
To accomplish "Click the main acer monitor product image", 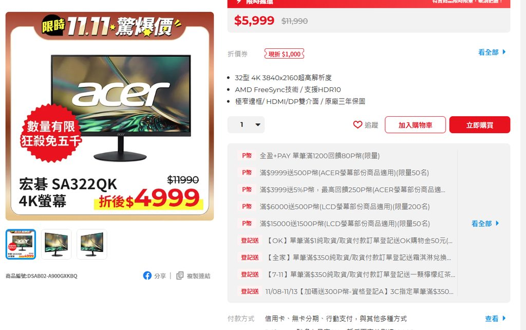I will [x=110, y=116].
